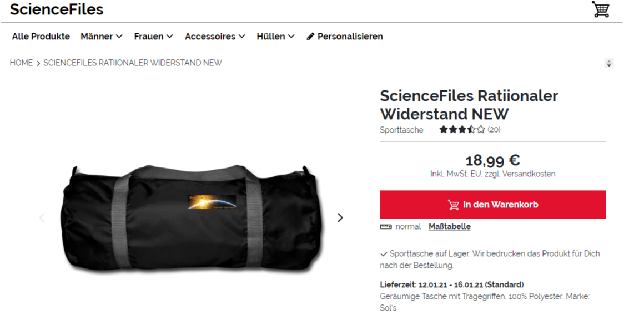The height and width of the screenshot is (315, 634).
Task: Click HOME in the breadcrumb
Action: [21, 63]
